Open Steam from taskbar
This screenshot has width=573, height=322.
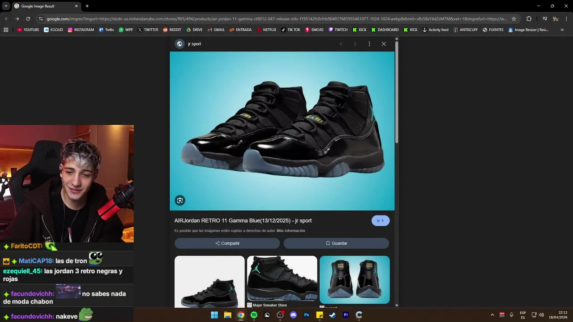pos(333,315)
